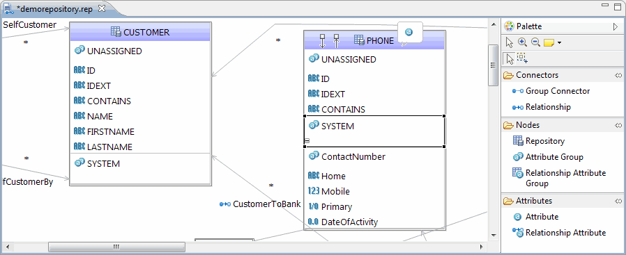Screen dimensions: 626x255
Task: Select the LASTNAME attribute in CUSTOMER
Action: (103, 147)
